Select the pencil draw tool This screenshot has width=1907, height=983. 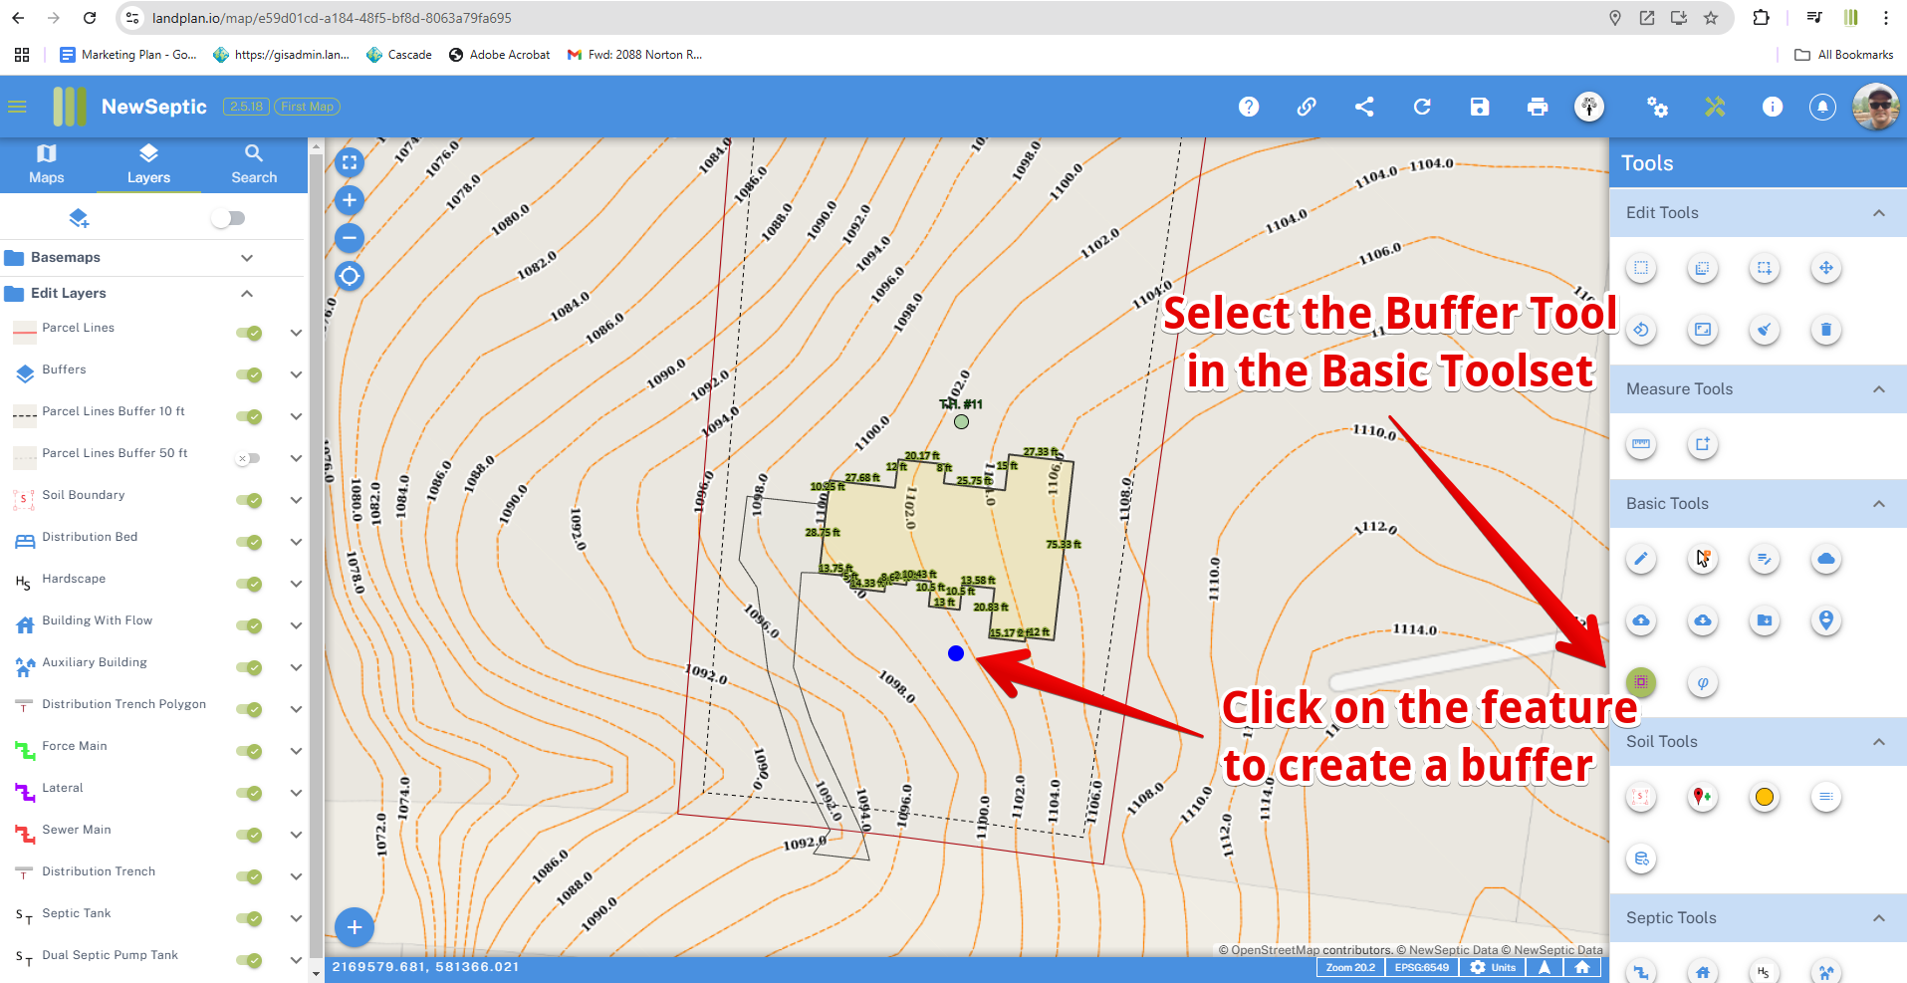[x=1640, y=559]
